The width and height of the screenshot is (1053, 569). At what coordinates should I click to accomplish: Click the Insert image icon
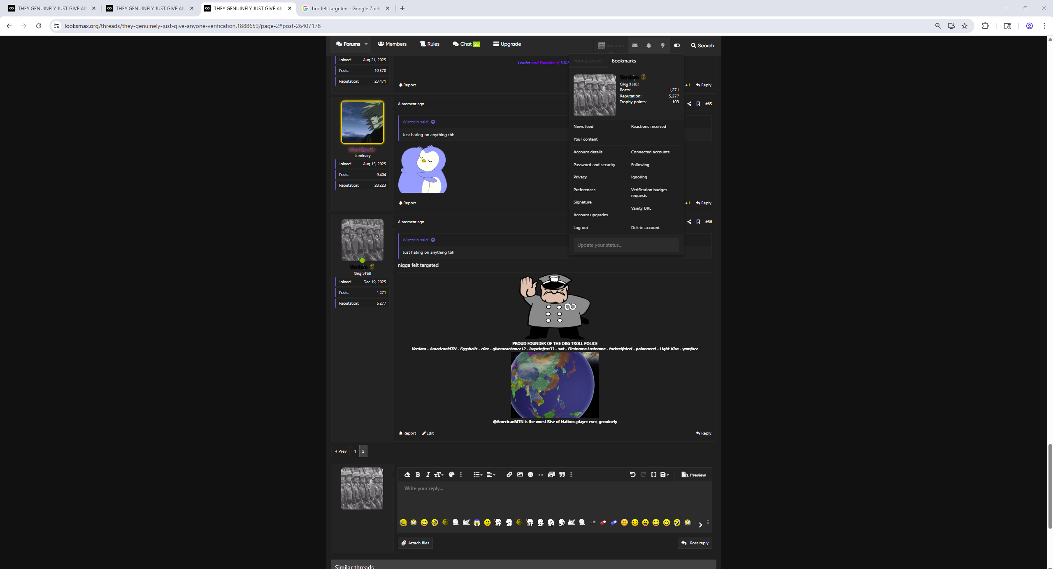pyautogui.click(x=520, y=474)
